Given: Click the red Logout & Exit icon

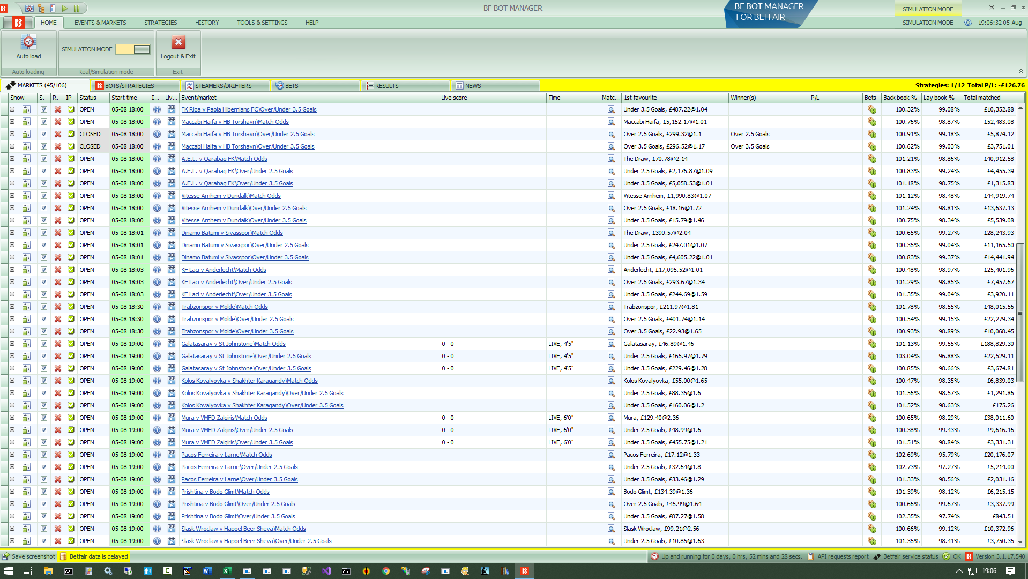Looking at the screenshot, I should click(178, 42).
